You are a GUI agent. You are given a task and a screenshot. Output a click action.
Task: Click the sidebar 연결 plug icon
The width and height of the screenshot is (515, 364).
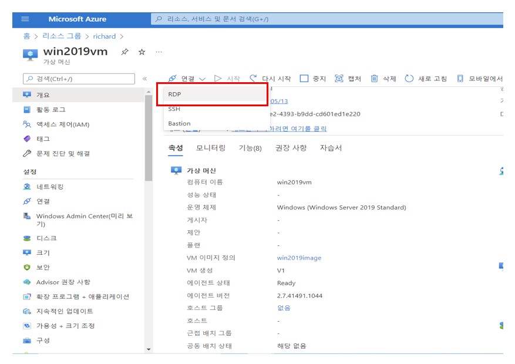pyautogui.click(x=27, y=201)
